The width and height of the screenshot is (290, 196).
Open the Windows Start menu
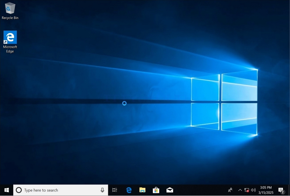click(x=7, y=190)
